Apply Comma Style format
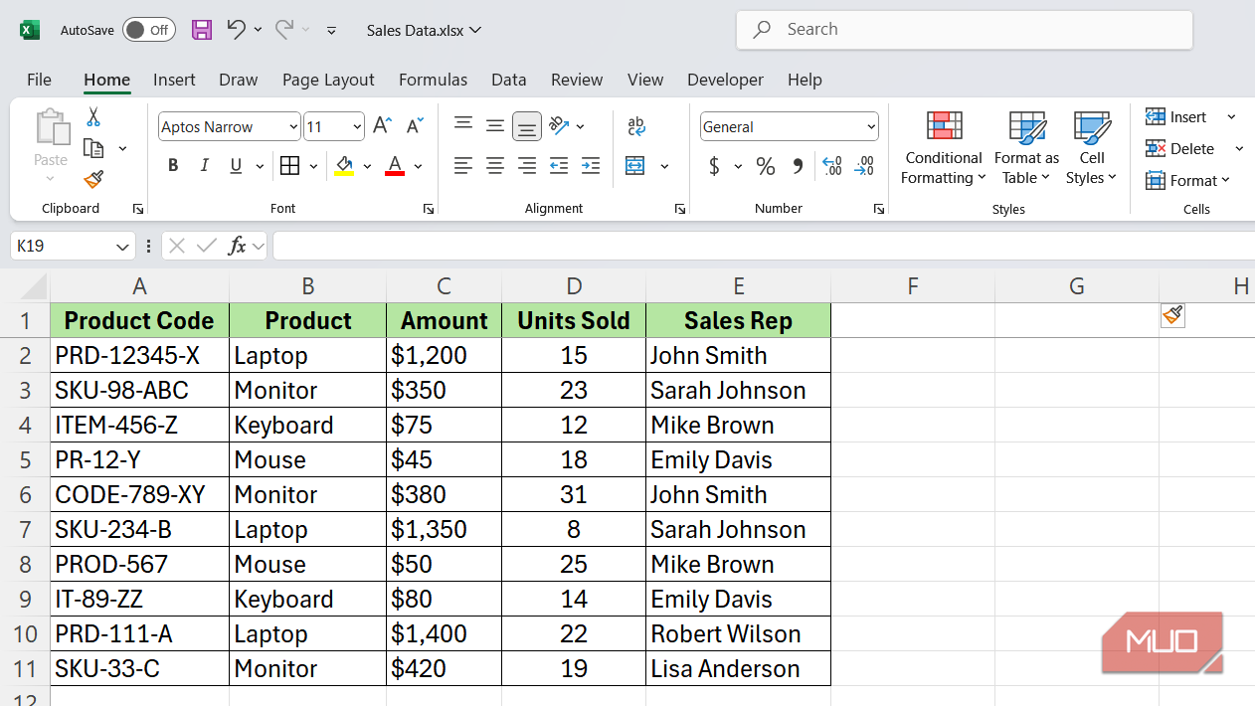The width and height of the screenshot is (1255, 706). [x=798, y=166]
